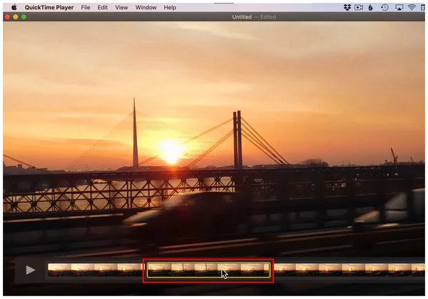Open the QuickTime Player menu
Screen dimensions: 428x299
pyautogui.click(x=49, y=7)
